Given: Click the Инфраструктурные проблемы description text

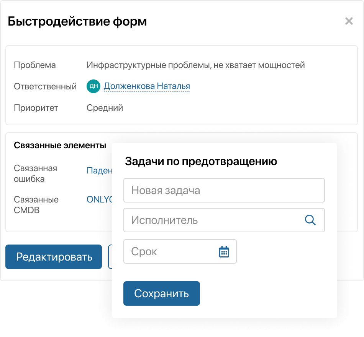Looking at the screenshot, I should point(195,65).
